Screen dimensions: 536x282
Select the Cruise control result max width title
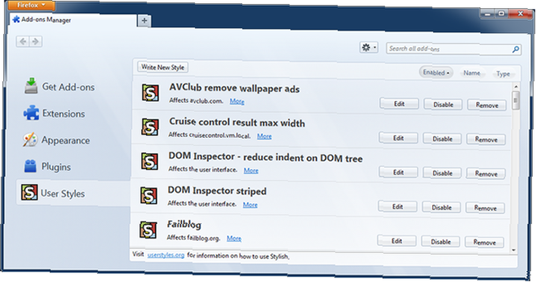(237, 122)
